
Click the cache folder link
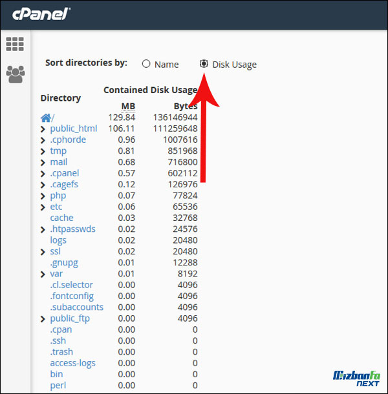(x=61, y=218)
